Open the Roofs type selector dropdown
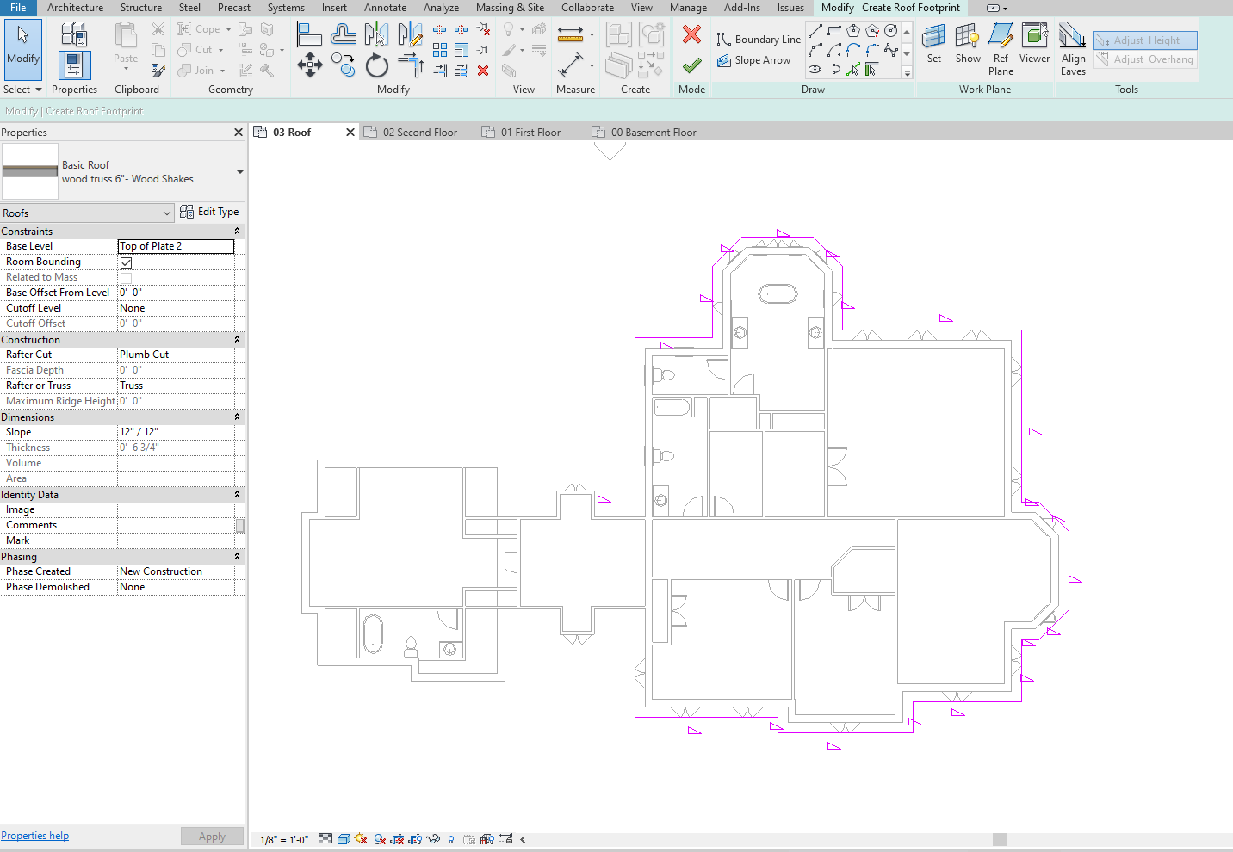 (169, 212)
